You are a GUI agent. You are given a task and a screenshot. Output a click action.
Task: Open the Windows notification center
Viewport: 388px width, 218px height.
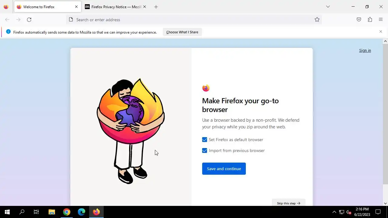coord(378,212)
